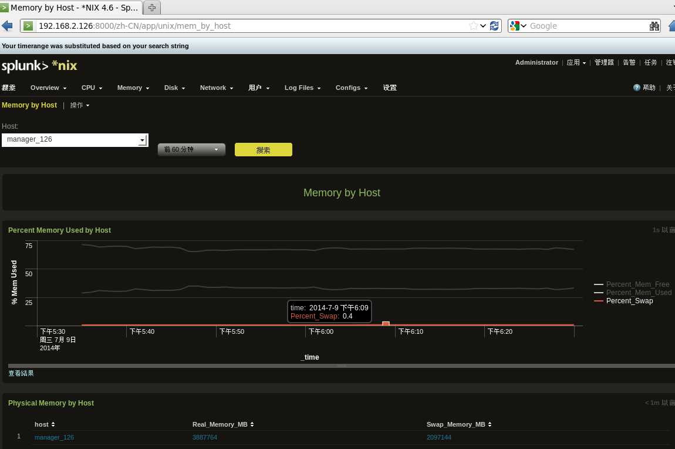The height and width of the screenshot is (449, 675).
Task: Reload page with the refresh icon
Action: 494,26
